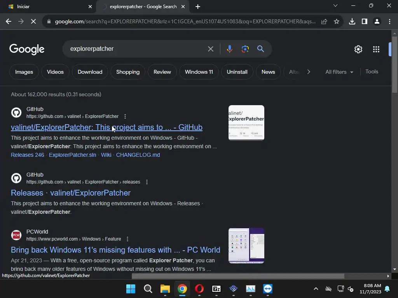398x298 pixels.
Task: Open 7-Zip from the taskbar
Action: [x=216, y=289]
